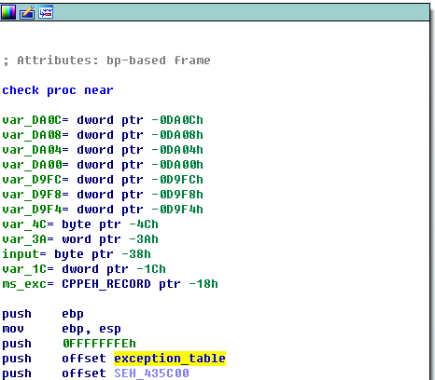Select variable var_DA0C declaration
The height and width of the screenshot is (380, 435).
click(x=103, y=120)
